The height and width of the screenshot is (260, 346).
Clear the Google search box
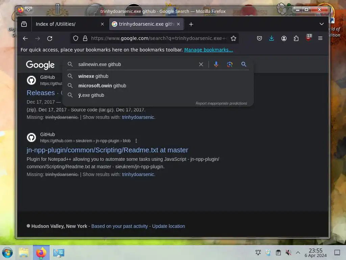coord(201,65)
